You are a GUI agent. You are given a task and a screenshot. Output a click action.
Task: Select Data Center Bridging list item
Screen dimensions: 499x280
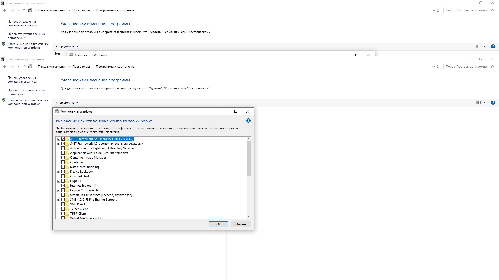pos(84,167)
